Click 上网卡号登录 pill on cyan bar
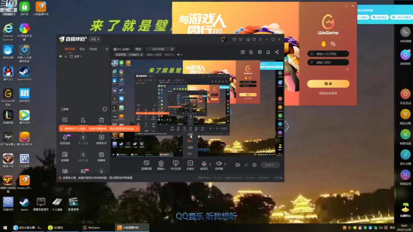The height and width of the screenshot is (232, 413). (x=402, y=17)
